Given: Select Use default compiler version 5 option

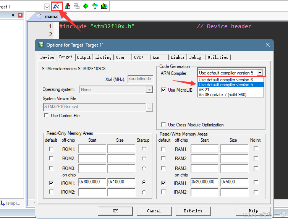Looking at the screenshot, I should [231, 85].
